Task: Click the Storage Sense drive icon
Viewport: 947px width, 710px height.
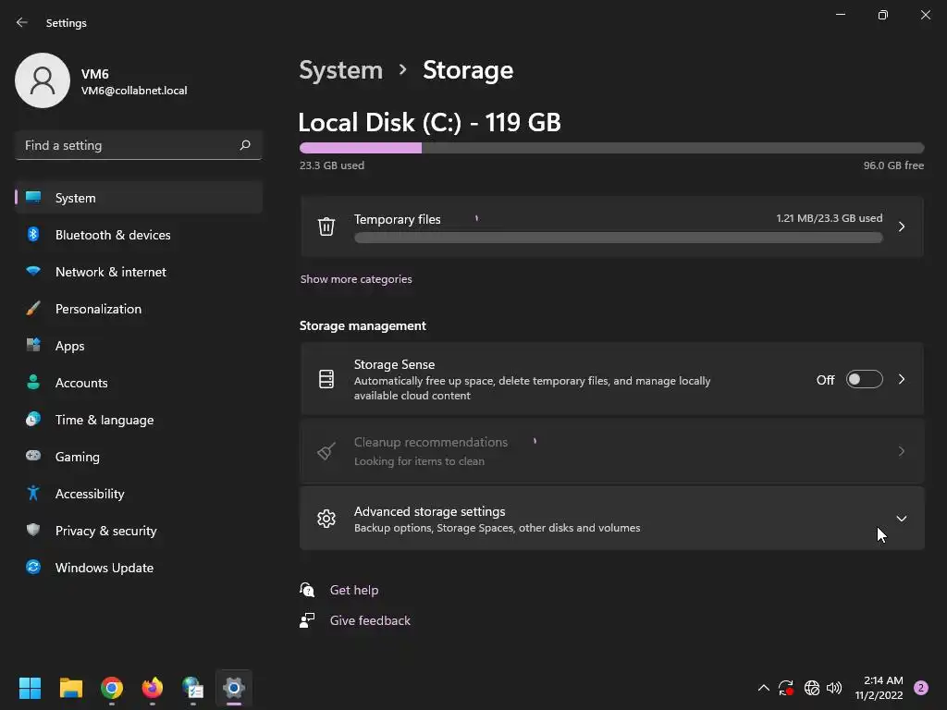Action: tap(326, 379)
